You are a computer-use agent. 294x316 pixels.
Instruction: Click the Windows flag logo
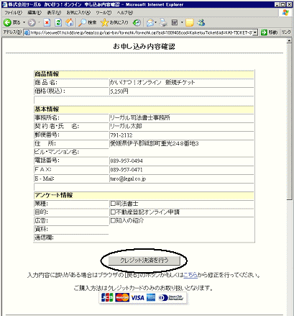click(285, 12)
